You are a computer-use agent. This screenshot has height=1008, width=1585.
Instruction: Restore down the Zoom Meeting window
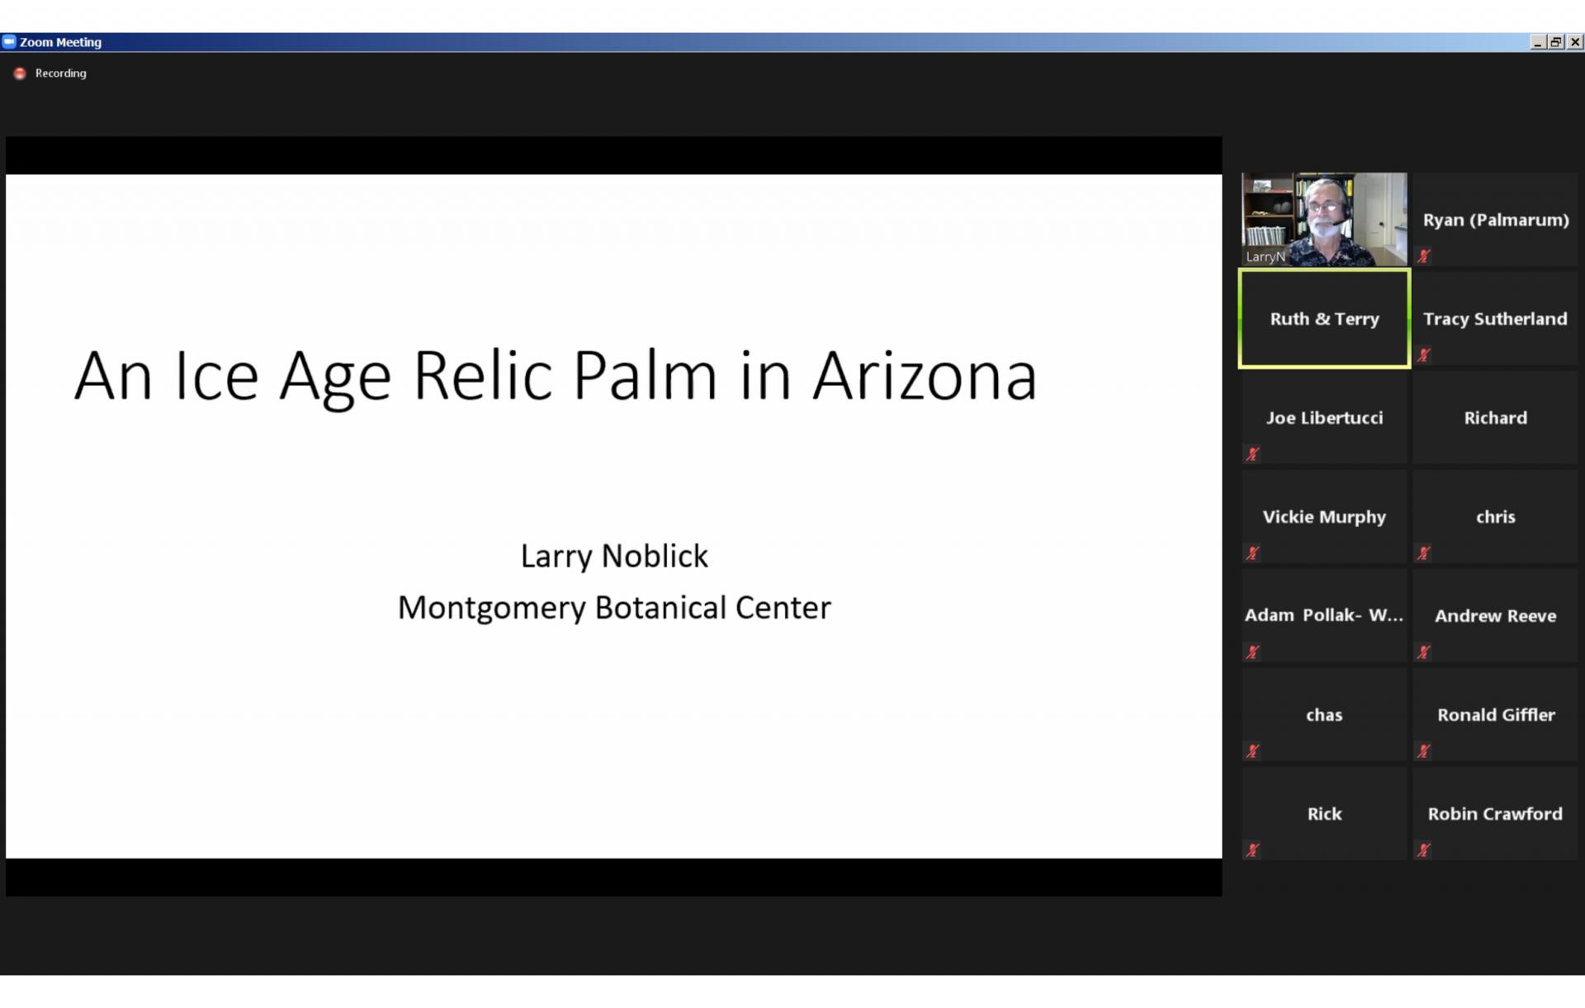click(x=1556, y=42)
